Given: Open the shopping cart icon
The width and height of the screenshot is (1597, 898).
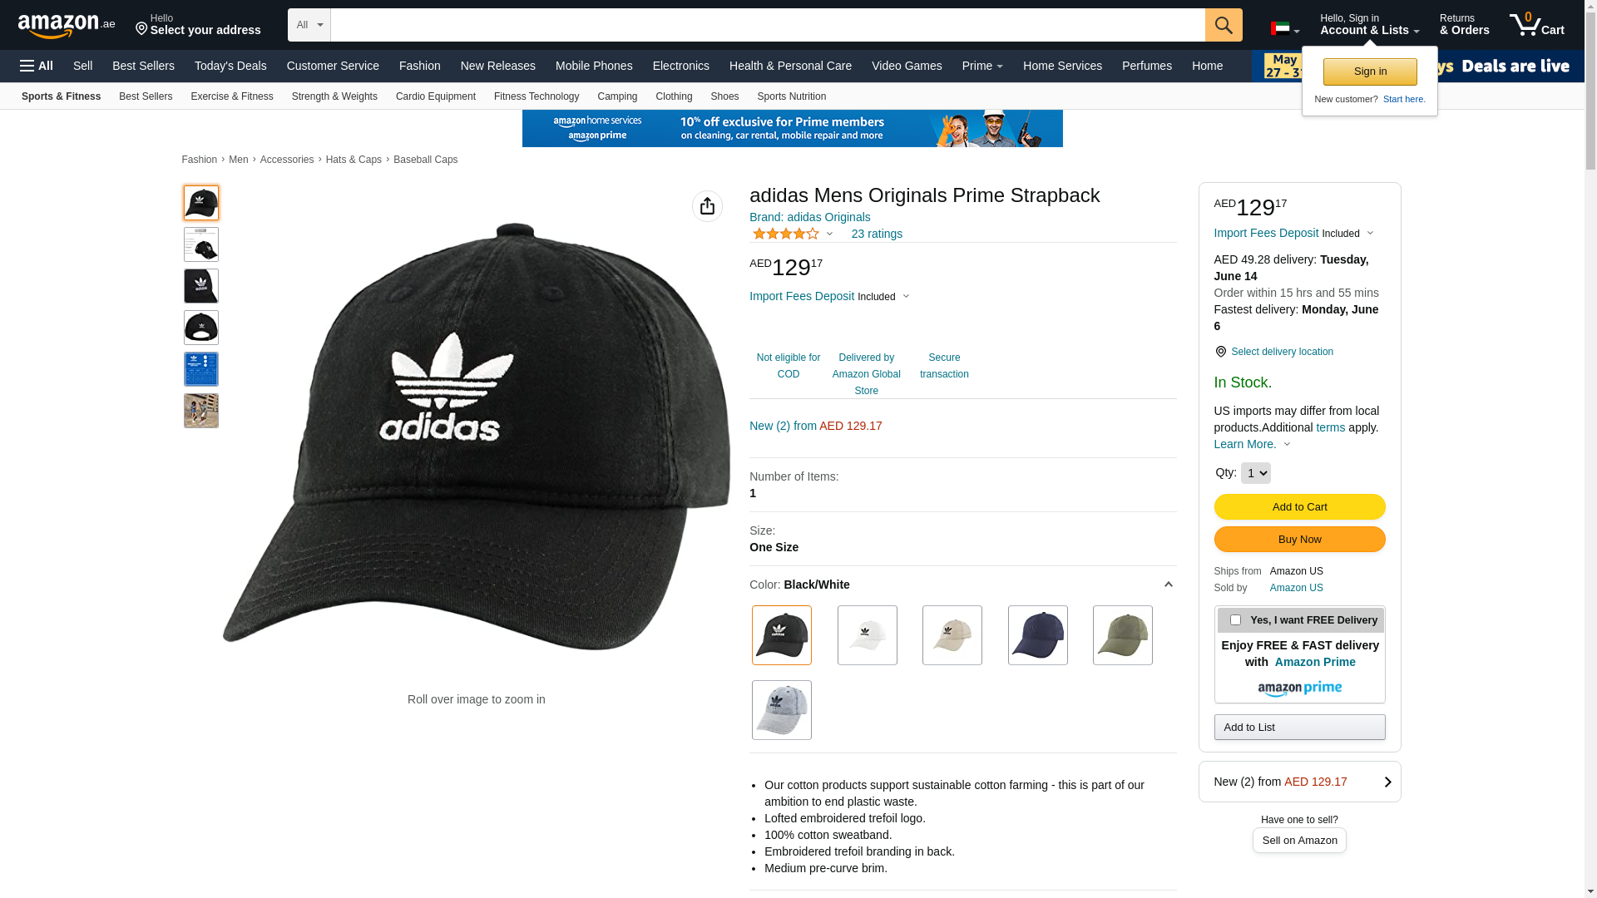Looking at the screenshot, I should [x=1536, y=25].
